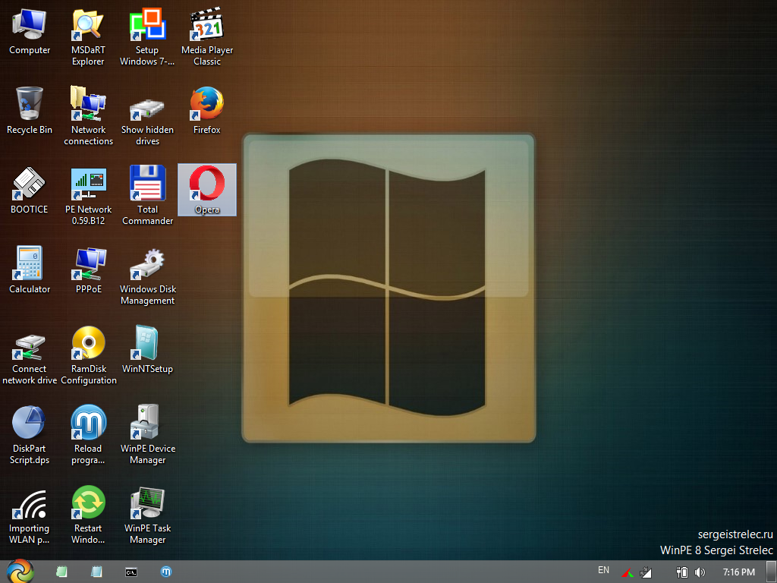The width and height of the screenshot is (777, 583).
Task: Launch WinNTSetup shortcut
Action: pyautogui.click(x=147, y=351)
